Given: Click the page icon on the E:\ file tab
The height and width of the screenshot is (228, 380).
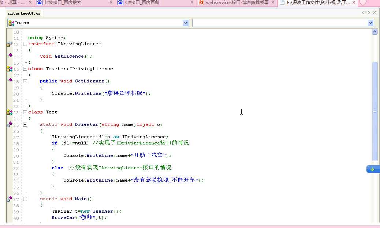Looking at the screenshot, I should click(x=282, y=3).
